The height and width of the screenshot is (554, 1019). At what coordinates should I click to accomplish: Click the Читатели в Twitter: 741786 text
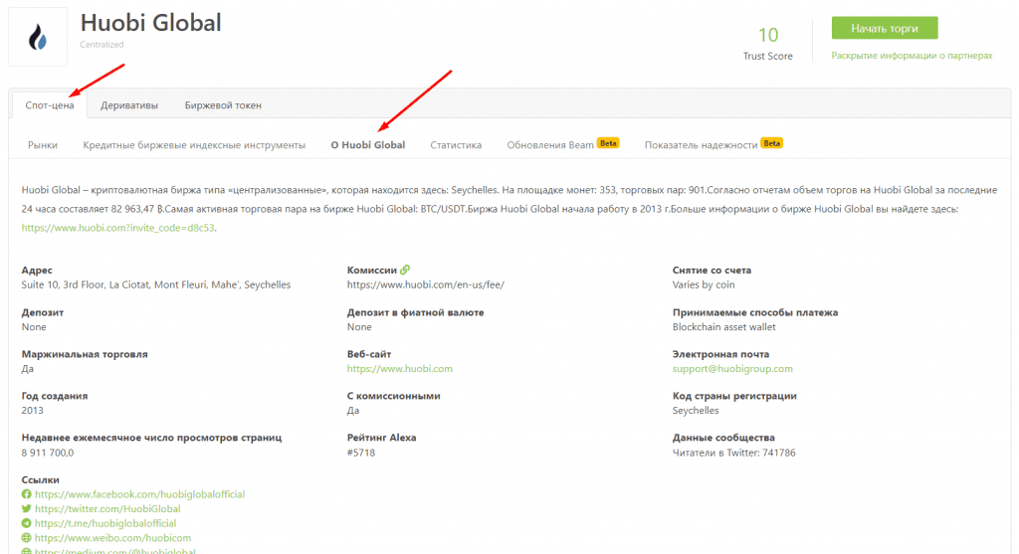pos(733,453)
